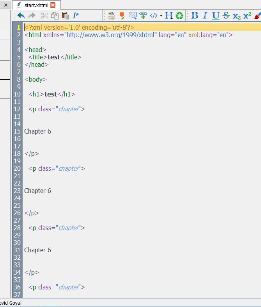This screenshot has width=261, height=307.
Task: Redo the last undone edit
Action: (32, 16)
